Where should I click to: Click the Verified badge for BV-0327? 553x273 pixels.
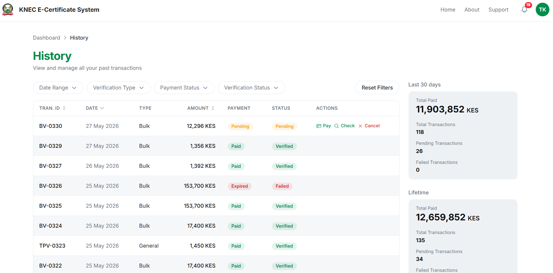coord(284,166)
